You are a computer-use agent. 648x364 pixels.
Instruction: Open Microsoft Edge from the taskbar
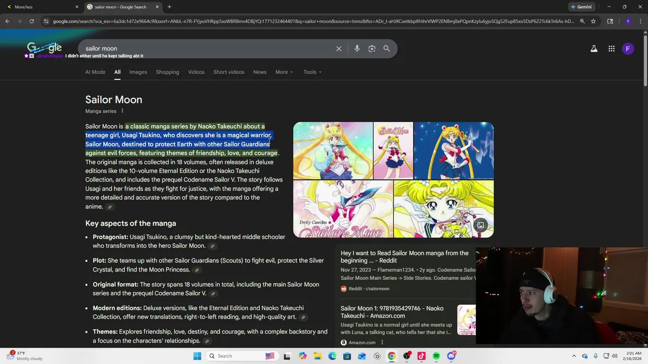pyautogui.click(x=332, y=356)
